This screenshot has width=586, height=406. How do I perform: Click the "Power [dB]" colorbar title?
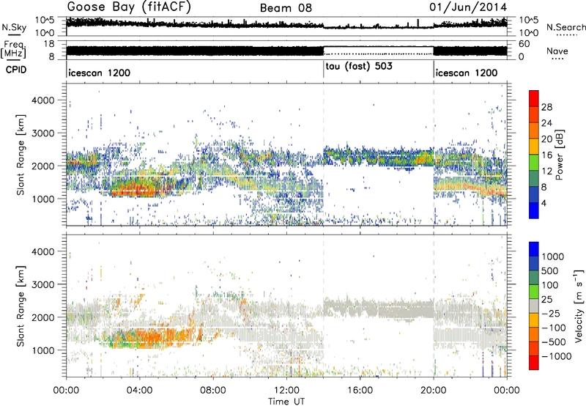(x=560, y=155)
